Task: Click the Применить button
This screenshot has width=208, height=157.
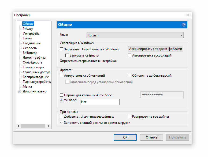Action: [x=178, y=137]
